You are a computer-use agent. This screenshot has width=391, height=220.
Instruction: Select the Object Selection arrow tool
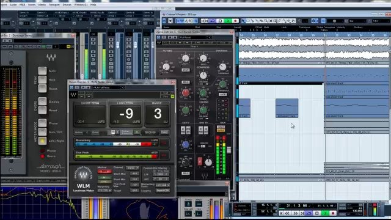tap(243, 21)
